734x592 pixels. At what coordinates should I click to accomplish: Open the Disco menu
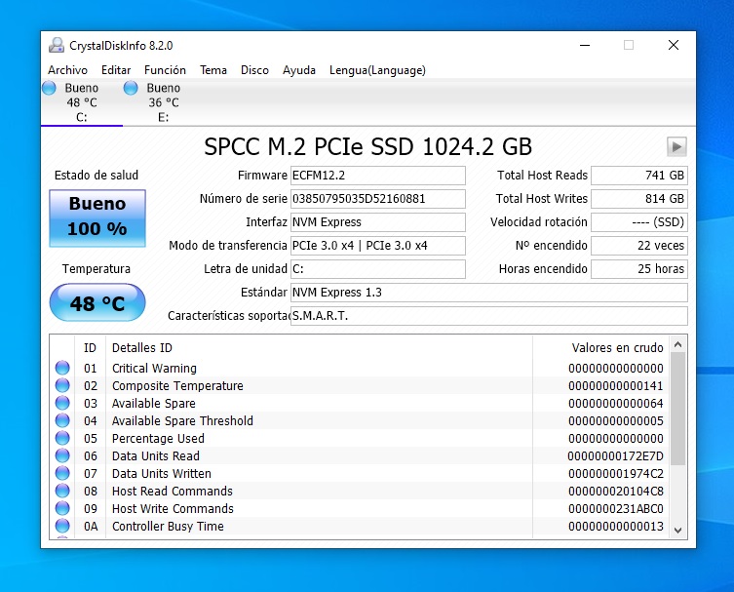[x=254, y=70]
